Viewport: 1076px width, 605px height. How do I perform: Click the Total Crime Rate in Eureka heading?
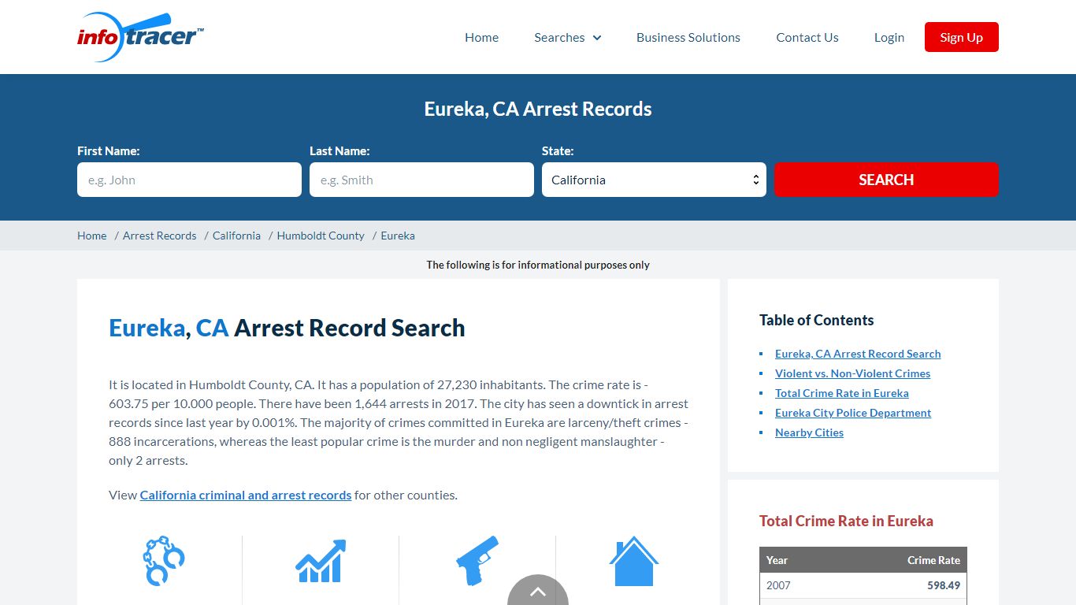pos(846,521)
